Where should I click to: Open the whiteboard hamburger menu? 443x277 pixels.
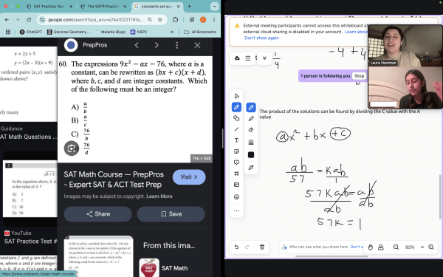point(248,58)
